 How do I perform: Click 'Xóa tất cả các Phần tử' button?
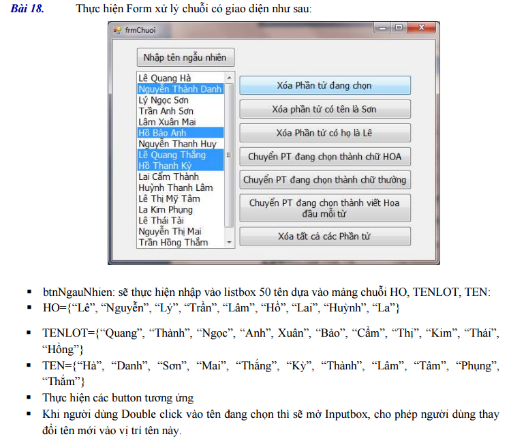point(324,236)
